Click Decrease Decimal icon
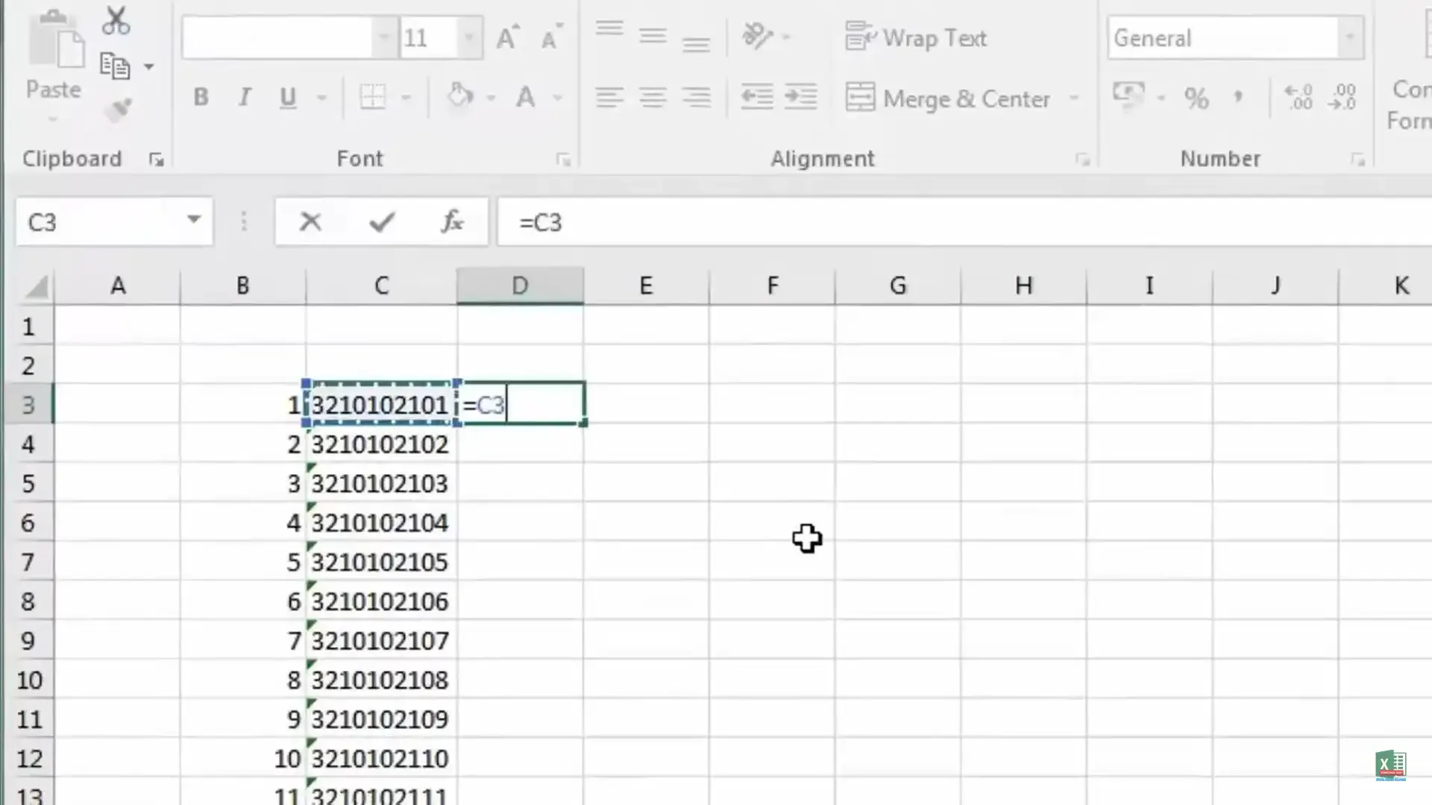 pos(1342,97)
